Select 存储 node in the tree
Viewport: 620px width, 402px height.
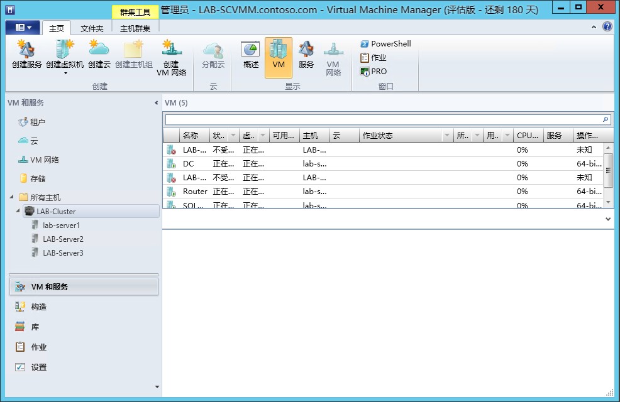[x=33, y=178]
